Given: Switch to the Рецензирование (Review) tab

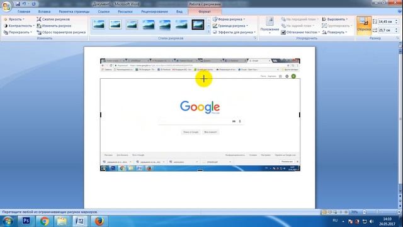Looking at the screenshot, I should point(154,11).
